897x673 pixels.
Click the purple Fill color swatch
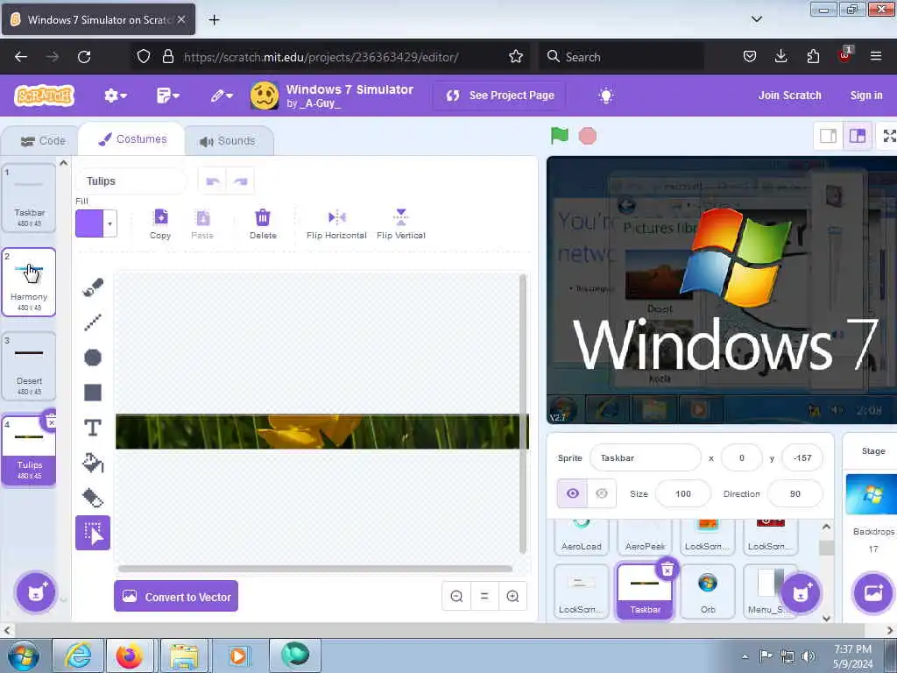(90, 223)
